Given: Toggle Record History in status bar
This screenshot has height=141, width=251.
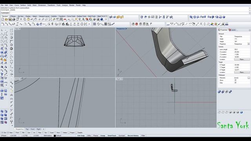Looking at the screenshot, I should click(133, 136).
